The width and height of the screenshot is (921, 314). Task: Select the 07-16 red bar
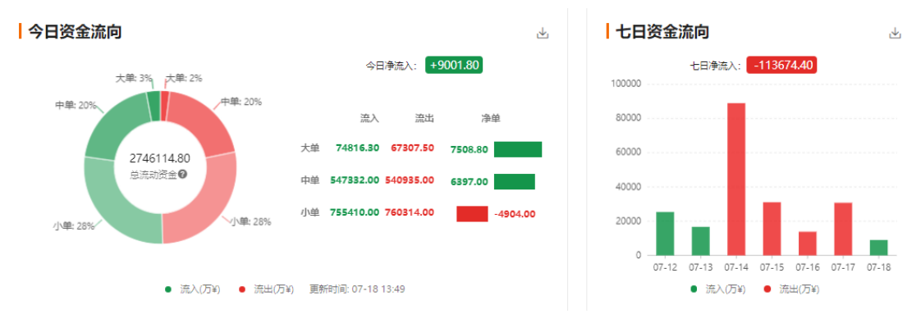click(807, 243)
